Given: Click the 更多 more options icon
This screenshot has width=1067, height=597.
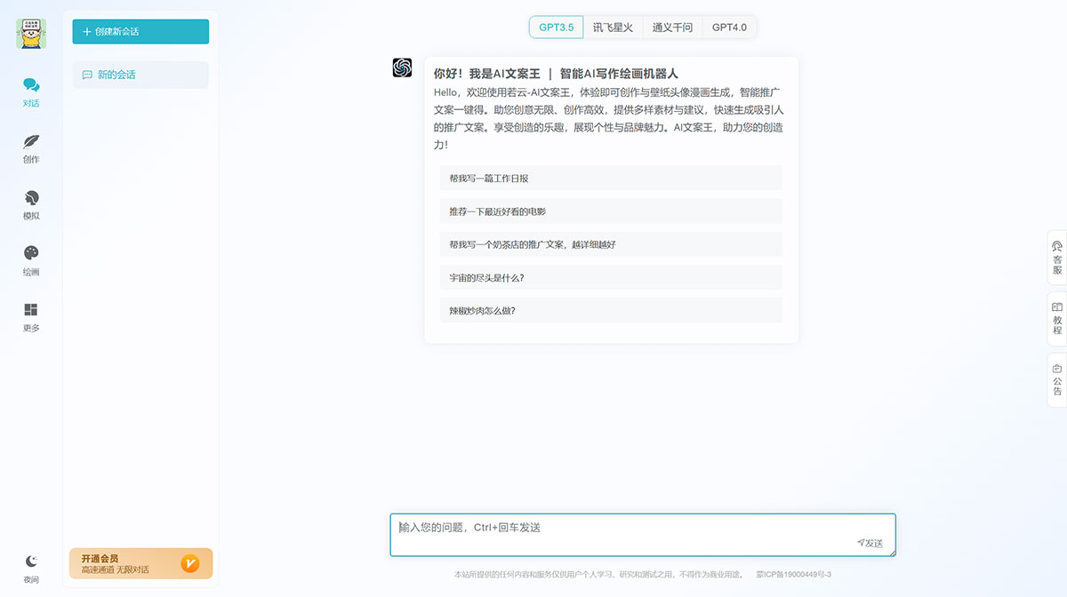Looking at the screenshot, I should pos(30,317).
